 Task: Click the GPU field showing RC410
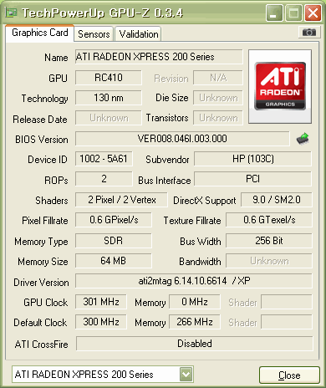109,78
